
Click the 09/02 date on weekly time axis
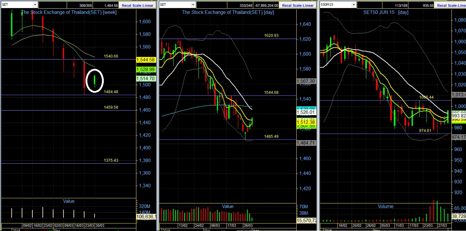28,225
